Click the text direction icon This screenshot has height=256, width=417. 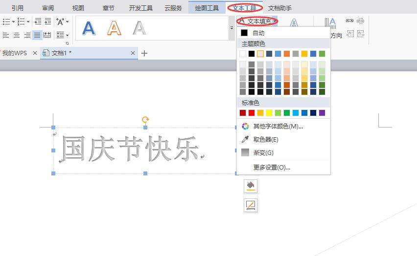[x=330, y=23]
